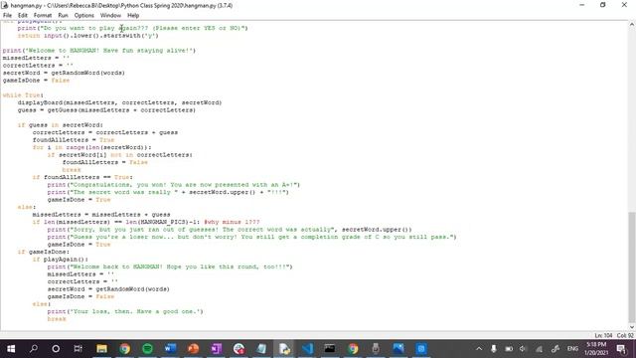Click the 'if playAgain():' line
The height and width of the screenshot is (358, 636).
[x=61, y=259]
